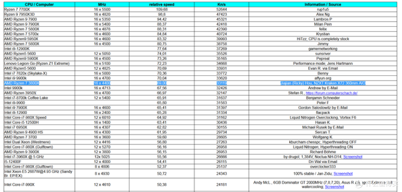Click the source name Lambros P
The image size is (402, 192).
[x=323, y=19]
